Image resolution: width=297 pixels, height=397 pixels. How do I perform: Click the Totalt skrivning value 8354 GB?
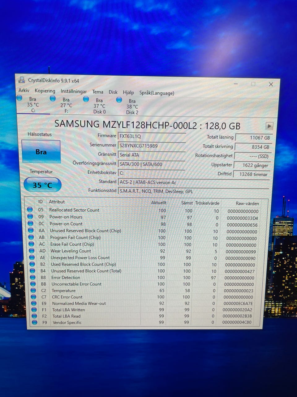[x=253, y=147]
